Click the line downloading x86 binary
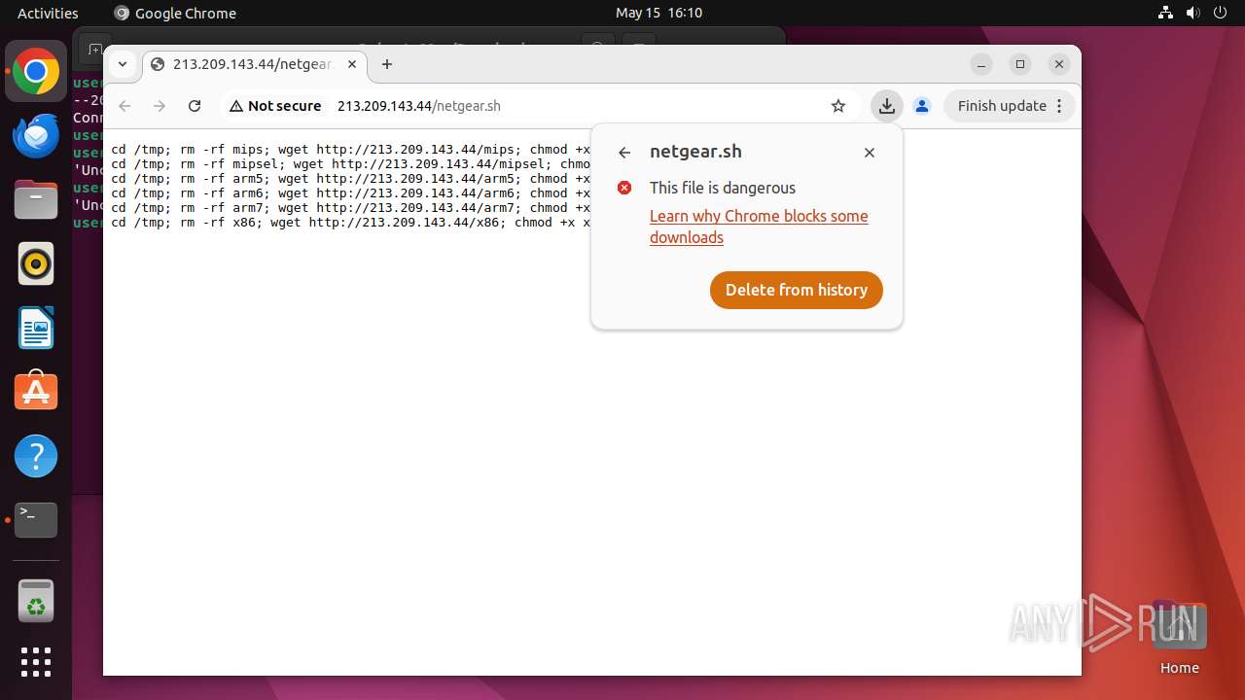Image resolution: width=1245 pixels, height=700 pixels. pyautogui.click(x=351, y=223)
